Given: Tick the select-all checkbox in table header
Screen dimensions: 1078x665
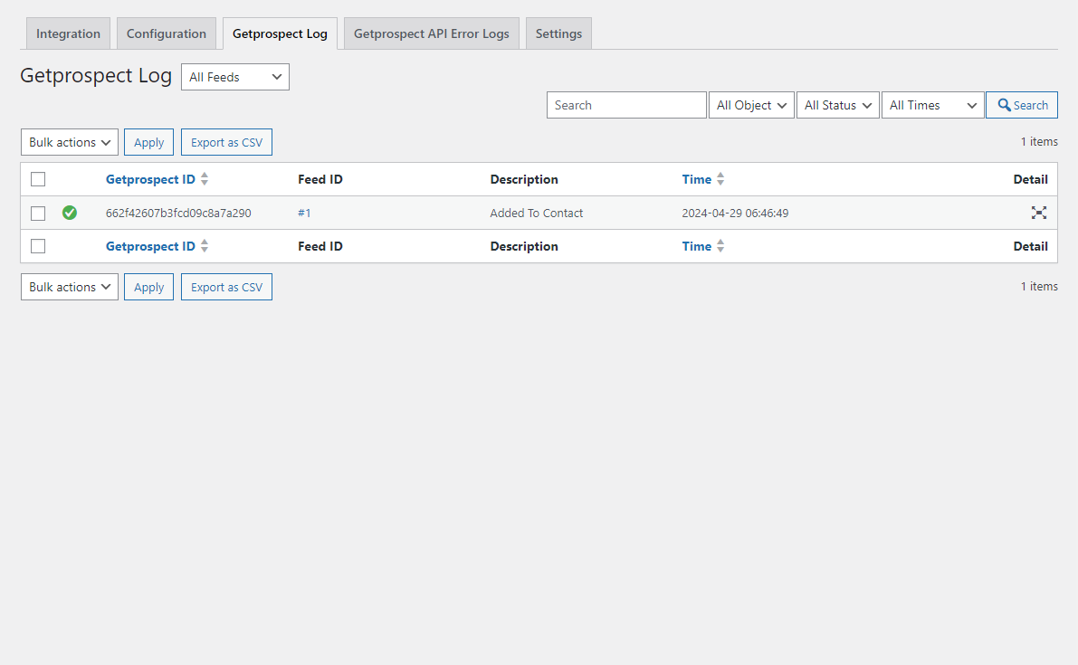Looking at the screenshot, I should pyautogui.click(x=39, y=179).
